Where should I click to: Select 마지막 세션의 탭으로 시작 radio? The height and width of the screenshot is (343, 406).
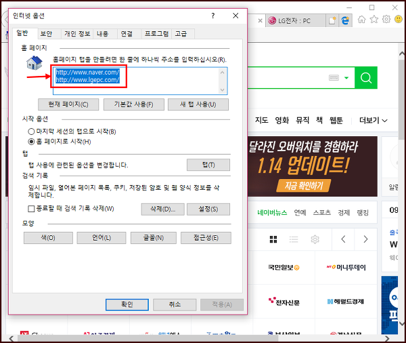(31, 132)
